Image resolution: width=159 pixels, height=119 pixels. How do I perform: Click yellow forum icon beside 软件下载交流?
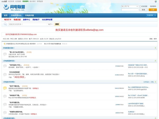coord(5,88)
